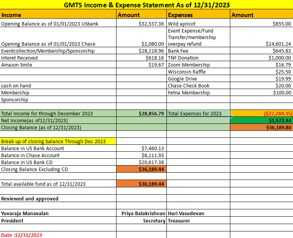
Task: Click the $1,000.00 amount cell
Action: pyautogui.click(x=262, y=58)
